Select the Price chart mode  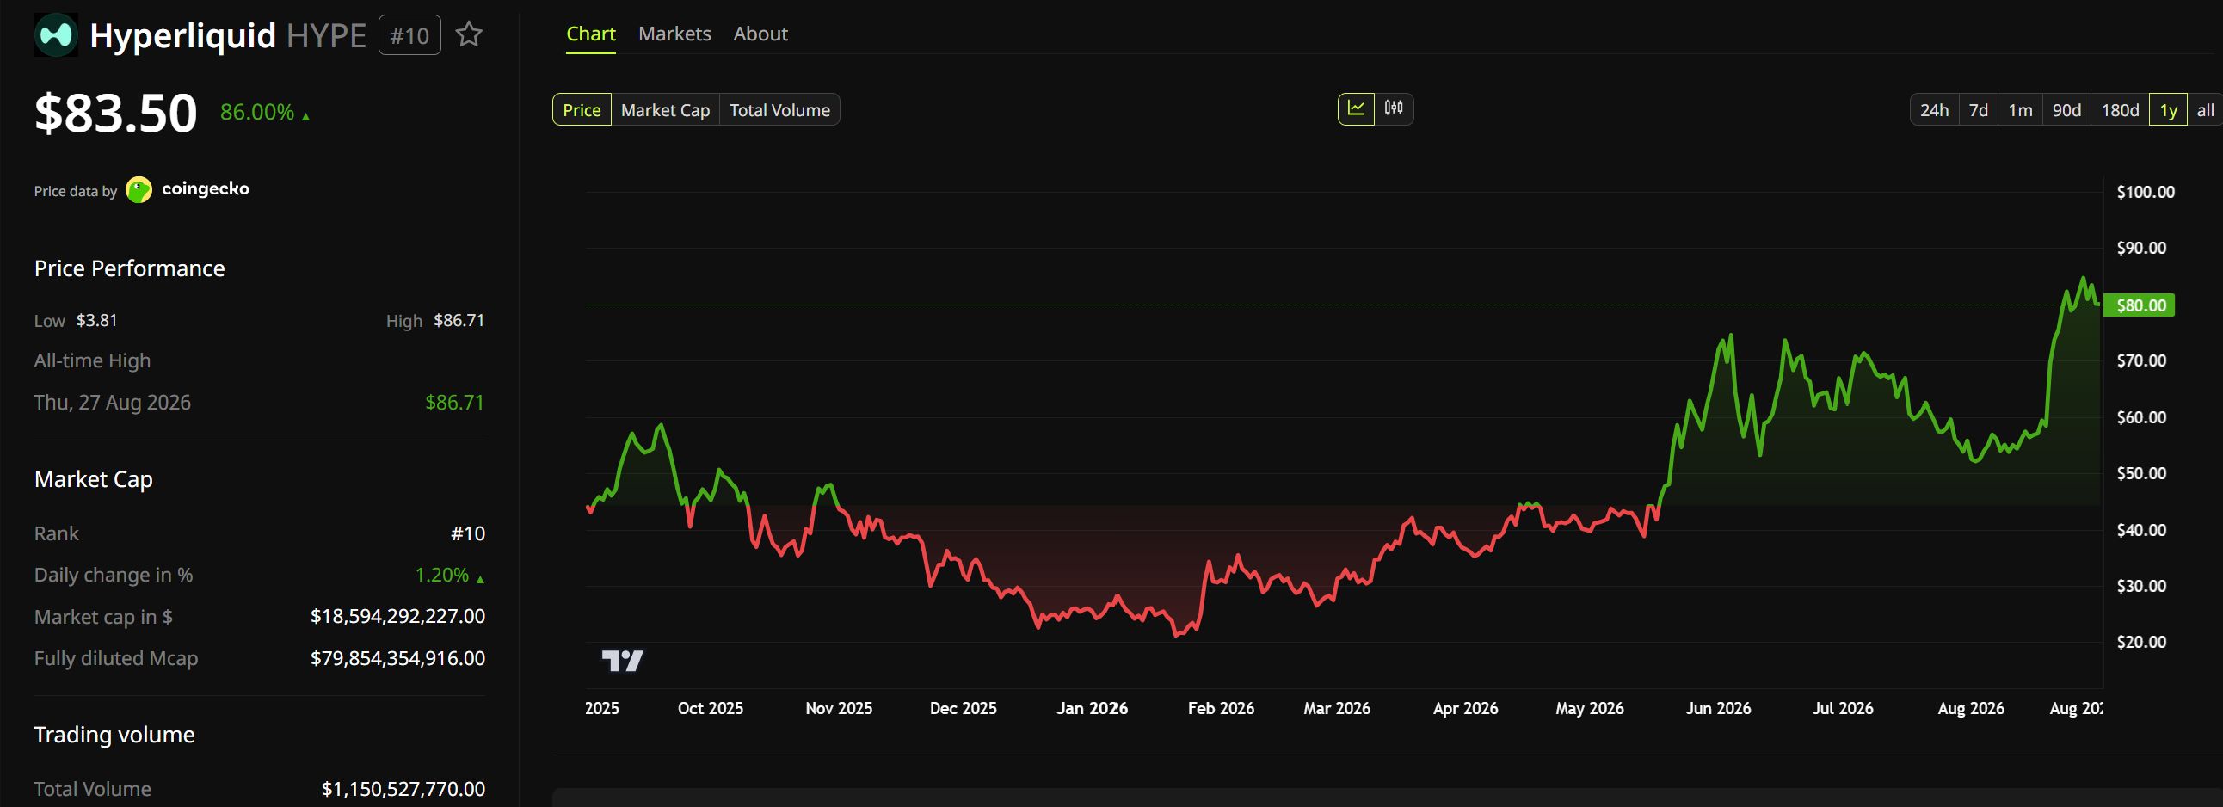582,109
